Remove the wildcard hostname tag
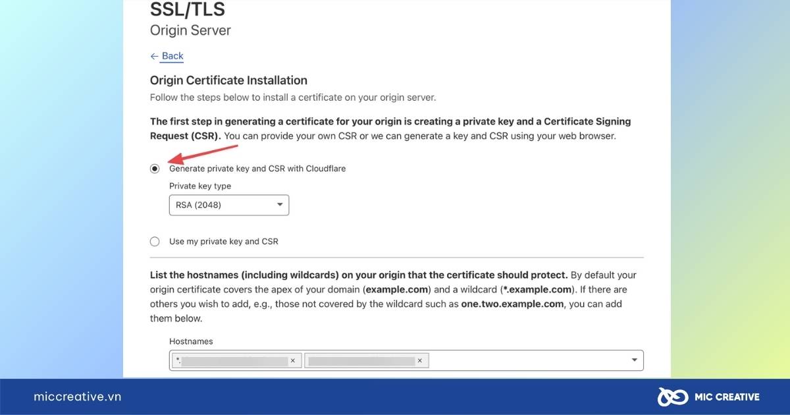 point(293,360)
